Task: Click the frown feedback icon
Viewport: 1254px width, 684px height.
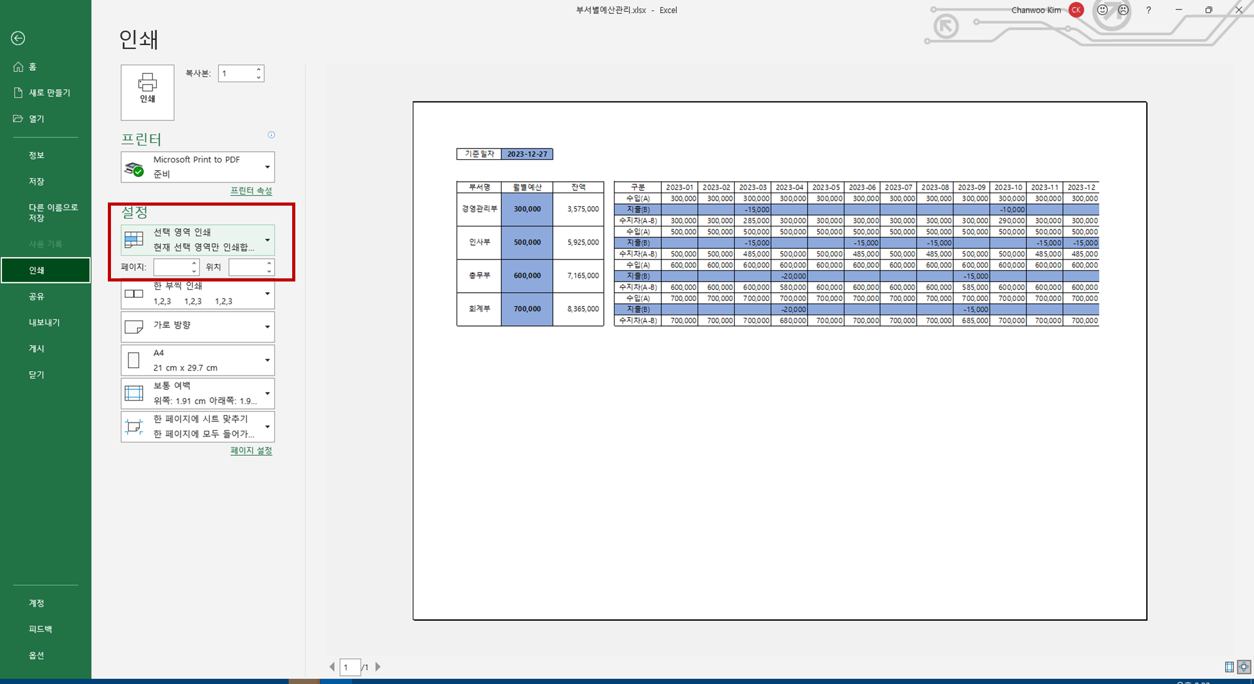Action: [x=1123, y=10]
